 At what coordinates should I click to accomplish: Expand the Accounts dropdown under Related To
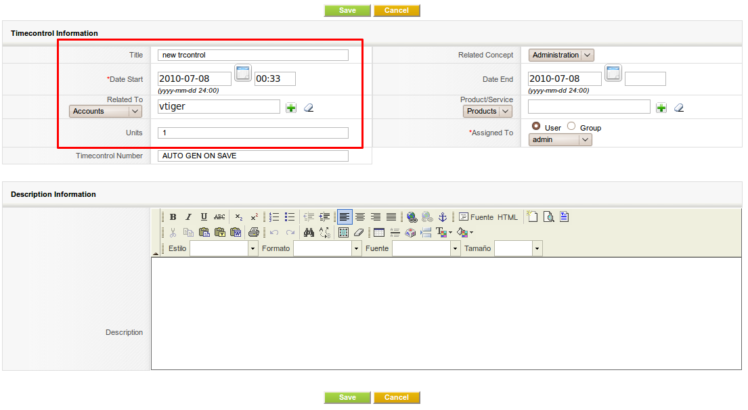click(x=106, y=111)
